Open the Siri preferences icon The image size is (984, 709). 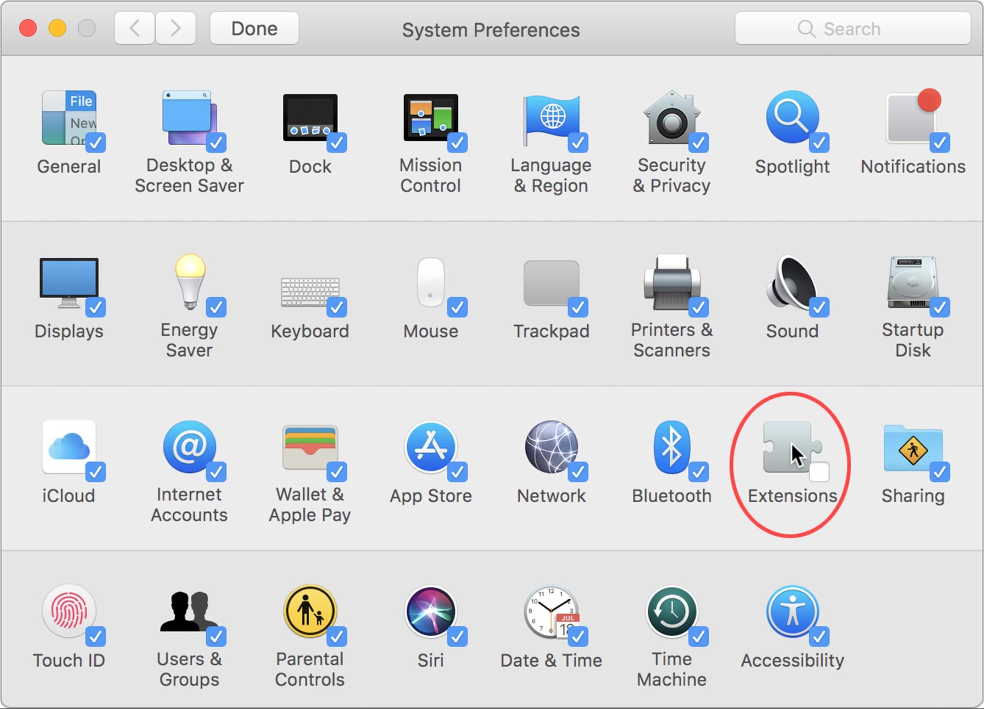430,612
